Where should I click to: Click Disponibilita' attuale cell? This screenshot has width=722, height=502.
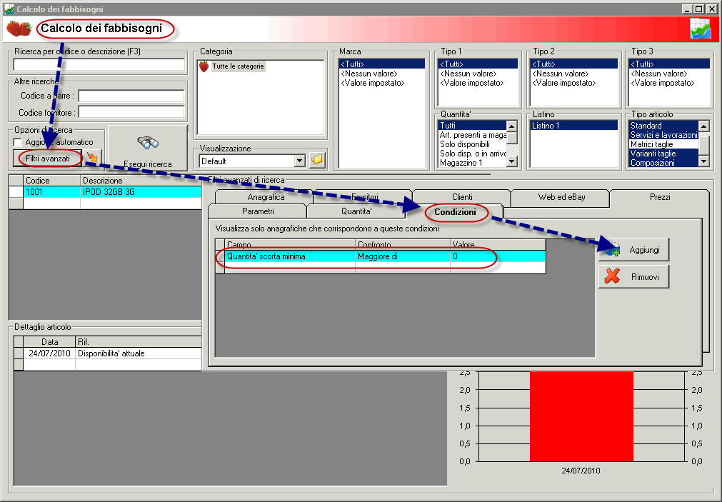coord(138,353)
